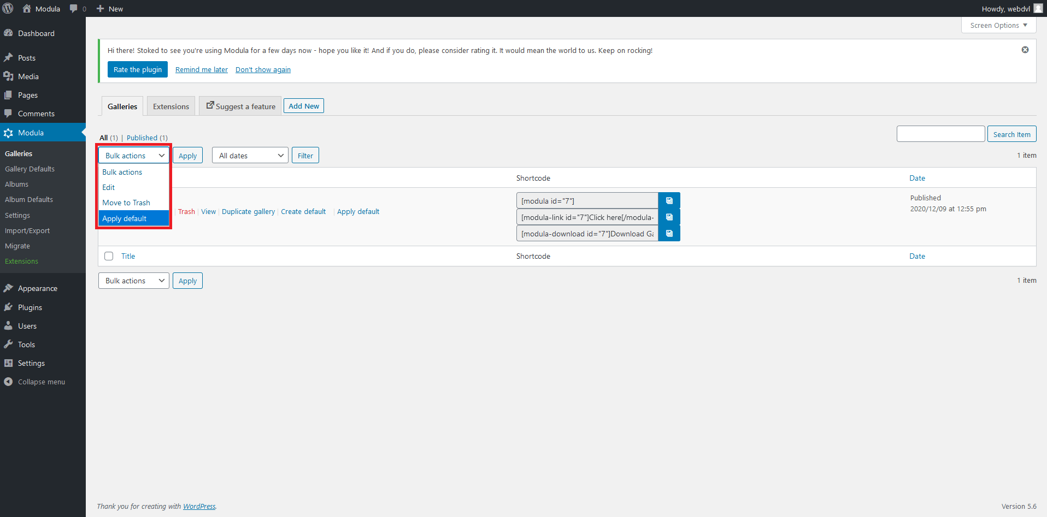This screenshot has width=1047, height=517.
Task: Dismiss the rating notice with the X icon
Action: (x=1025, y=49)
